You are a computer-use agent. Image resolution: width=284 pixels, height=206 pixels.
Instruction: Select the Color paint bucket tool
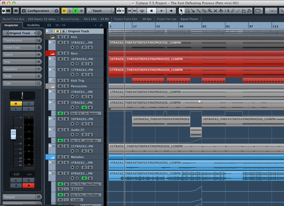tap(250, 11)
